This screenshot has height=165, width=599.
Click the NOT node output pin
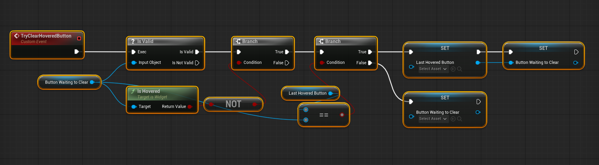point(255,104)
